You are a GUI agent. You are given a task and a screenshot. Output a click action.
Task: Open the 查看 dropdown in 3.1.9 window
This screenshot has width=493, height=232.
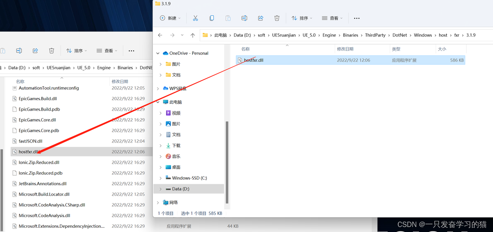click(332, 18)
